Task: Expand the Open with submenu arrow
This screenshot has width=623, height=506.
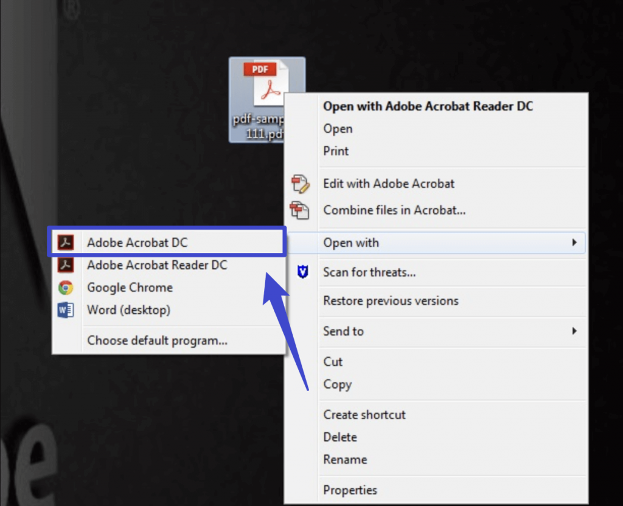Action: tap(574, 242)
